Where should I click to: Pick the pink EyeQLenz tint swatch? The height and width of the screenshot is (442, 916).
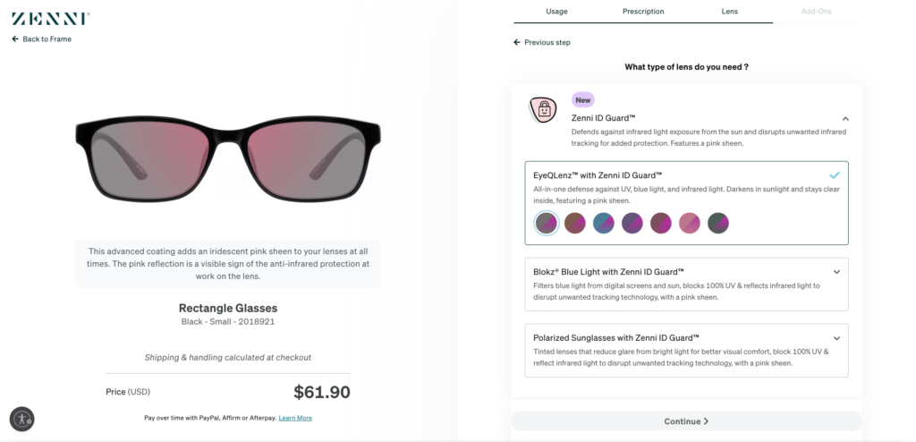coord(690,223)
